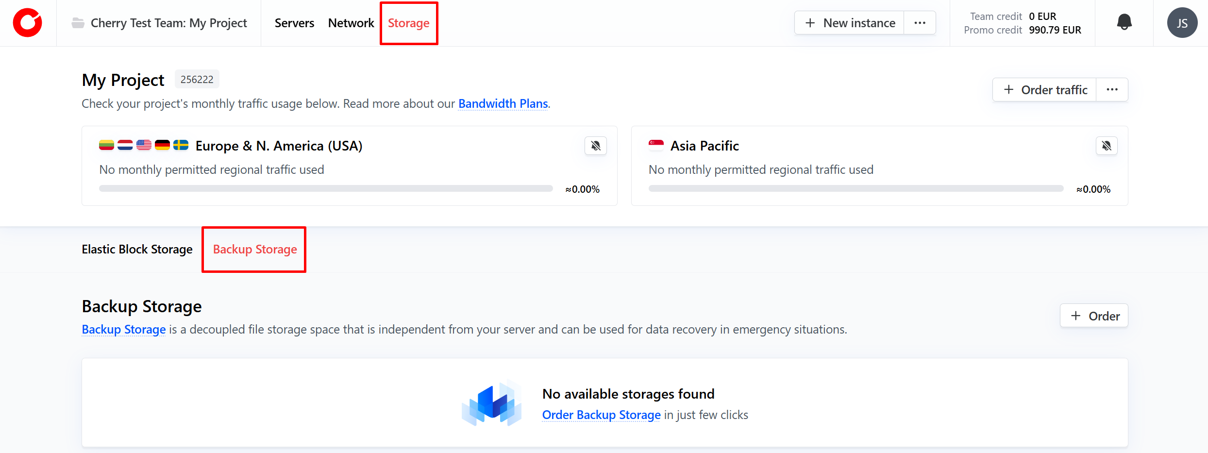Open the notifications bell
Image resolution: width=1208 pixels, height=453 pixels.
(x=1124, y=22)
